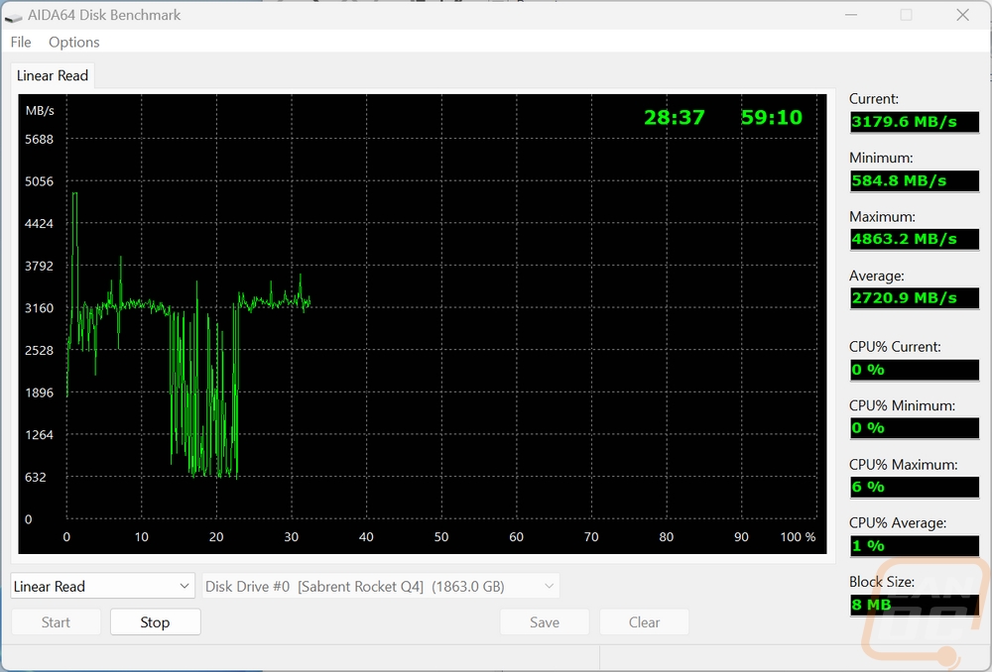Image resolution: width=992 pixels, height=672 pixels.
Task: Click the Maximum speed value 4863.2 MB/s
Action: click(x=915, y=239)
